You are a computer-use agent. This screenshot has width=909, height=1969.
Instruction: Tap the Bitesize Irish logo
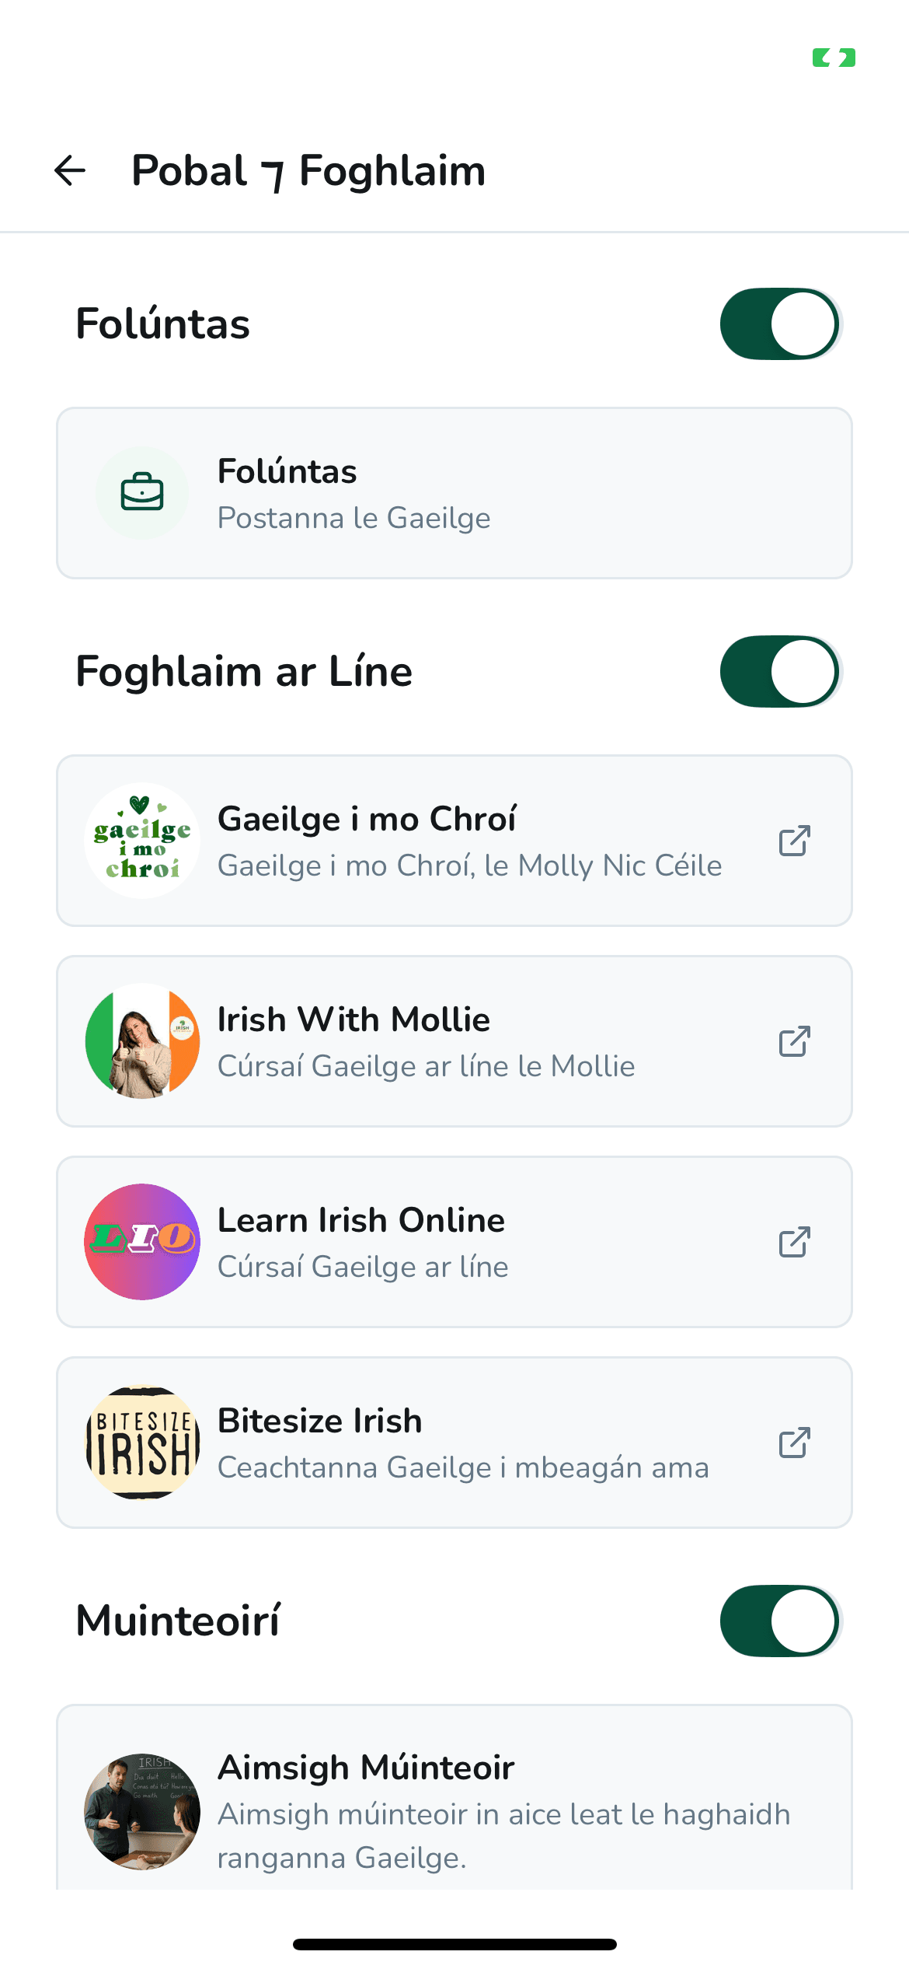coord(142,1443)
